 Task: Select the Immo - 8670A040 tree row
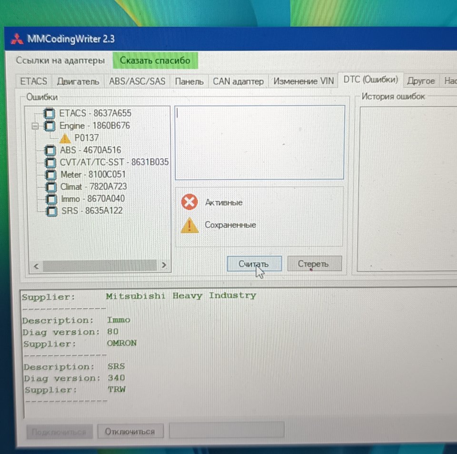[x=93, y=199]
